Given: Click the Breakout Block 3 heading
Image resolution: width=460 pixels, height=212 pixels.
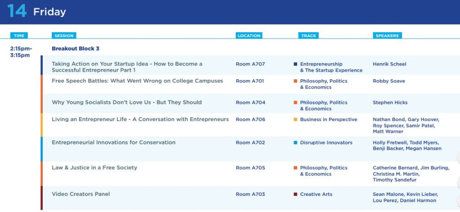Looking at the screenshot, I should point(76,48).
